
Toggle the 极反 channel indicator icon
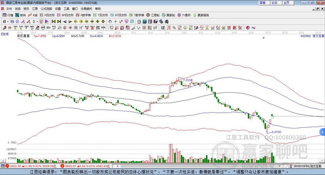pos(41,22)
